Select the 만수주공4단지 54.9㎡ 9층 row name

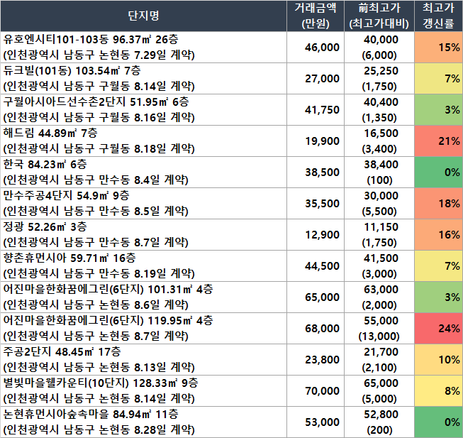[143, 204]
